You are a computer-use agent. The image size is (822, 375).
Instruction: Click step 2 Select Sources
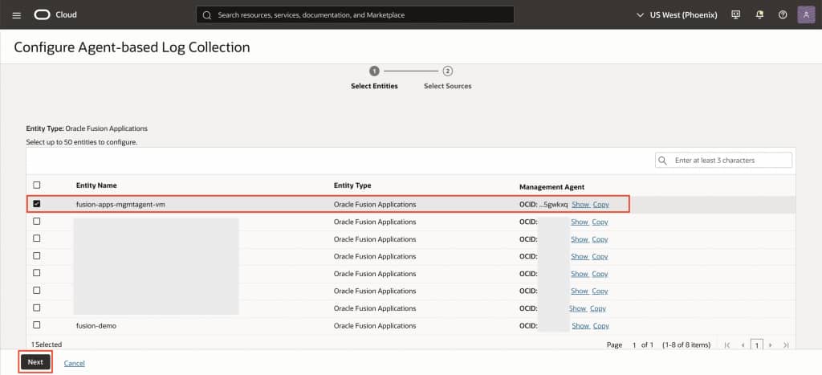pyautogui.click(x=448, y=78)
